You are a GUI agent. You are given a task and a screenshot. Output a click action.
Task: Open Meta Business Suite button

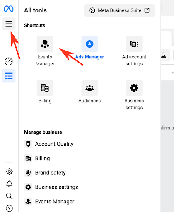pos(120,10)
